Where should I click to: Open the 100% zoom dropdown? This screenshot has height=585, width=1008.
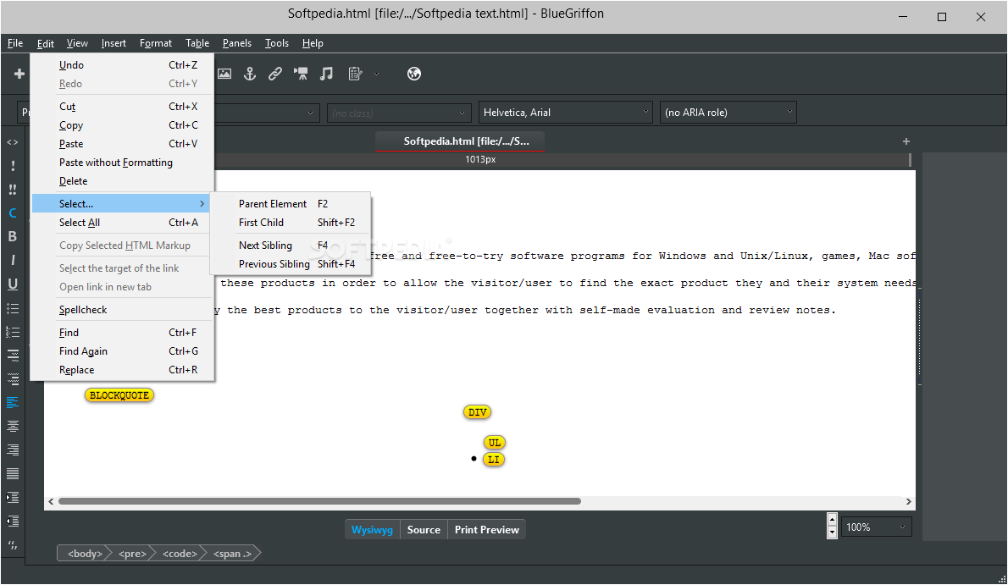click(x=875, y=527)
